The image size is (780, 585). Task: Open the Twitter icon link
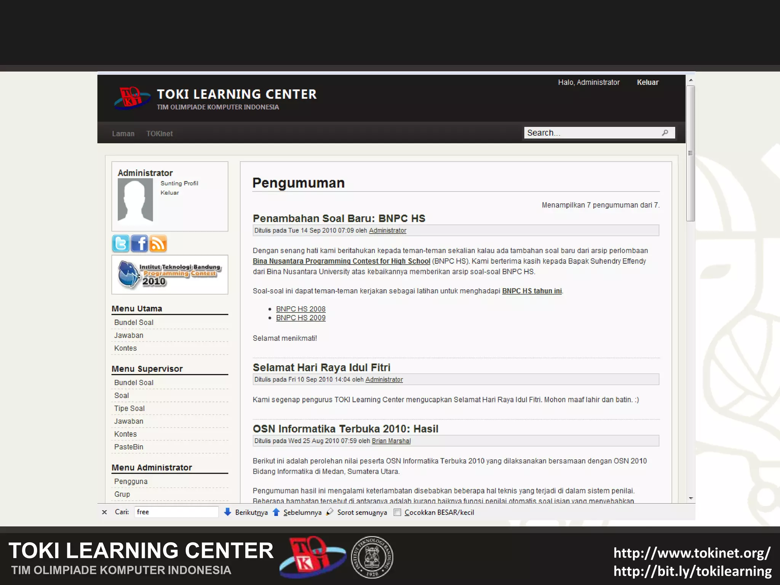coord(121,244)
